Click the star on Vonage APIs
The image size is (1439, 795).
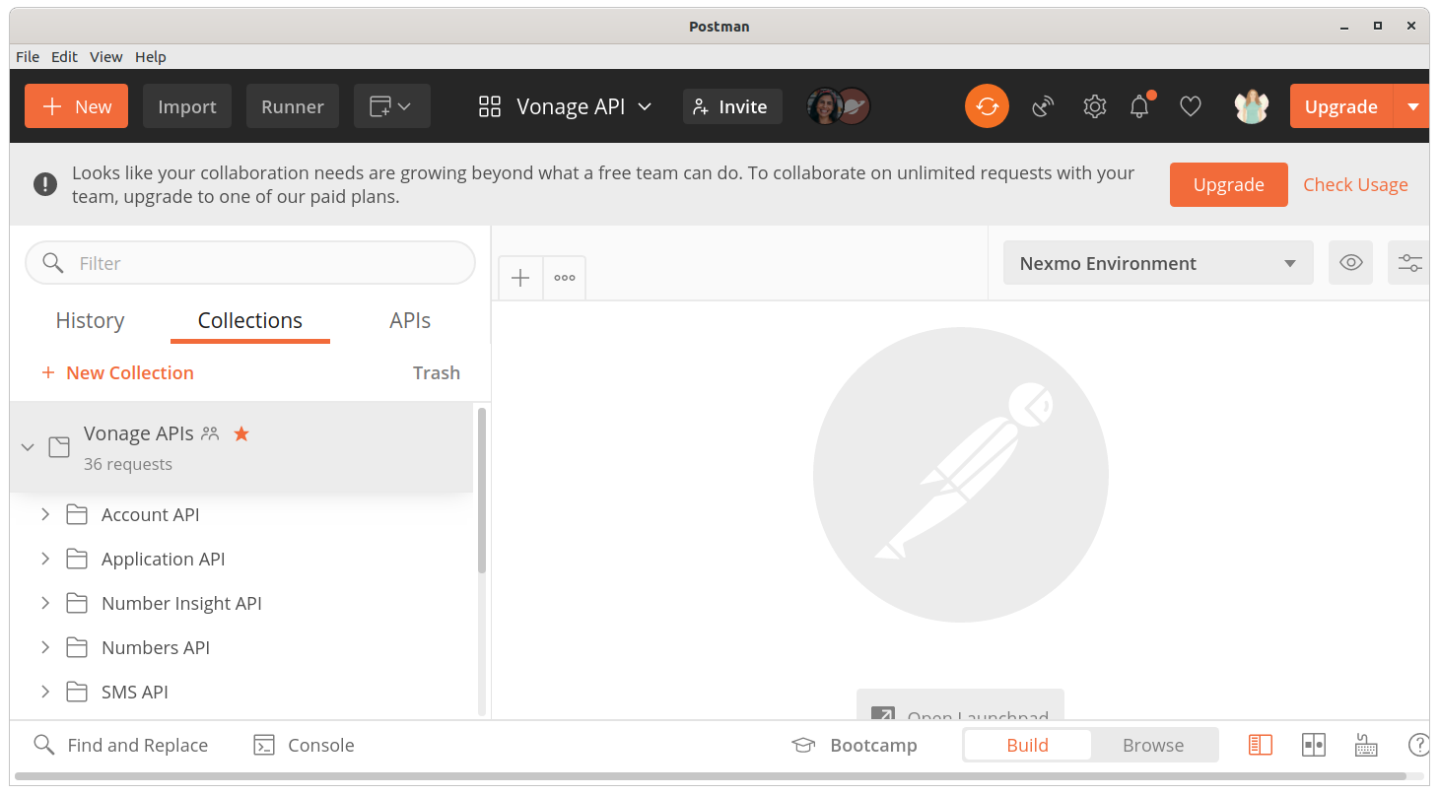tap(241, 433)
